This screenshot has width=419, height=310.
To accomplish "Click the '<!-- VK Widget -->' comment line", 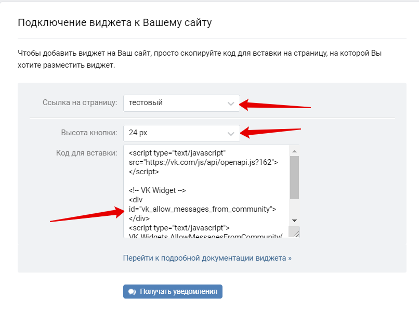I will coord(158,190).
